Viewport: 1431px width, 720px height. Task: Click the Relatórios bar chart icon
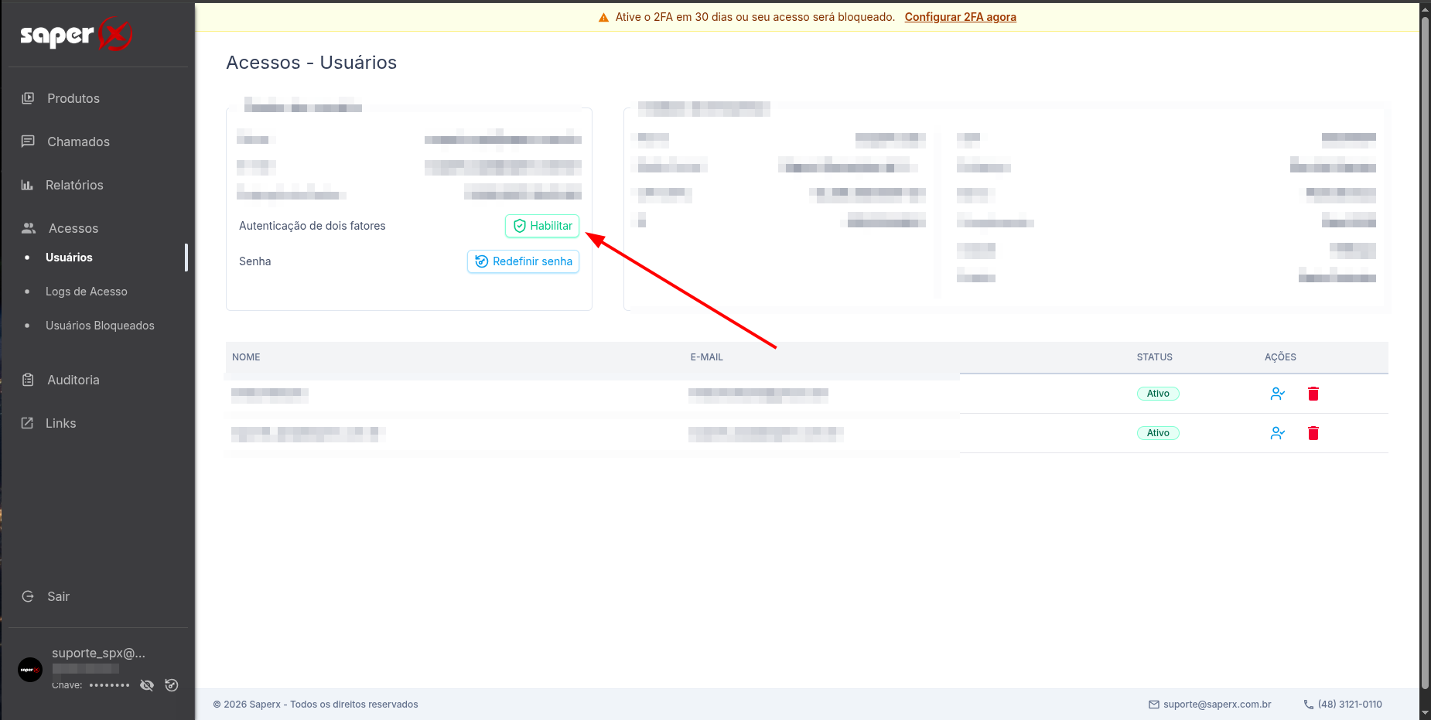point(27,185)
